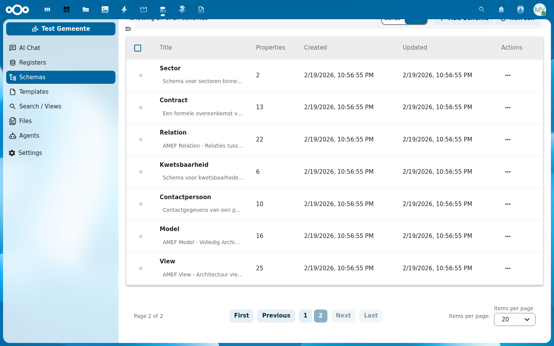Open actions menu for View schema
This screenshot has width=554, height=346.
[x=507, y=268]
